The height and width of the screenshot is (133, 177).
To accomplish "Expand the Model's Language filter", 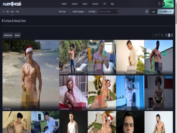I will pyautogui.click(x=79, y=11).
